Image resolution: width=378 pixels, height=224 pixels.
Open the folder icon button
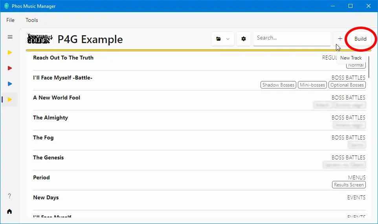(x=218, y=39)
